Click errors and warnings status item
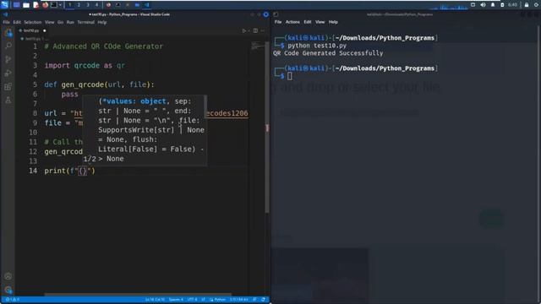Viewport: 541px width, 304px height. pyautogui.click(x=12, y=300)
